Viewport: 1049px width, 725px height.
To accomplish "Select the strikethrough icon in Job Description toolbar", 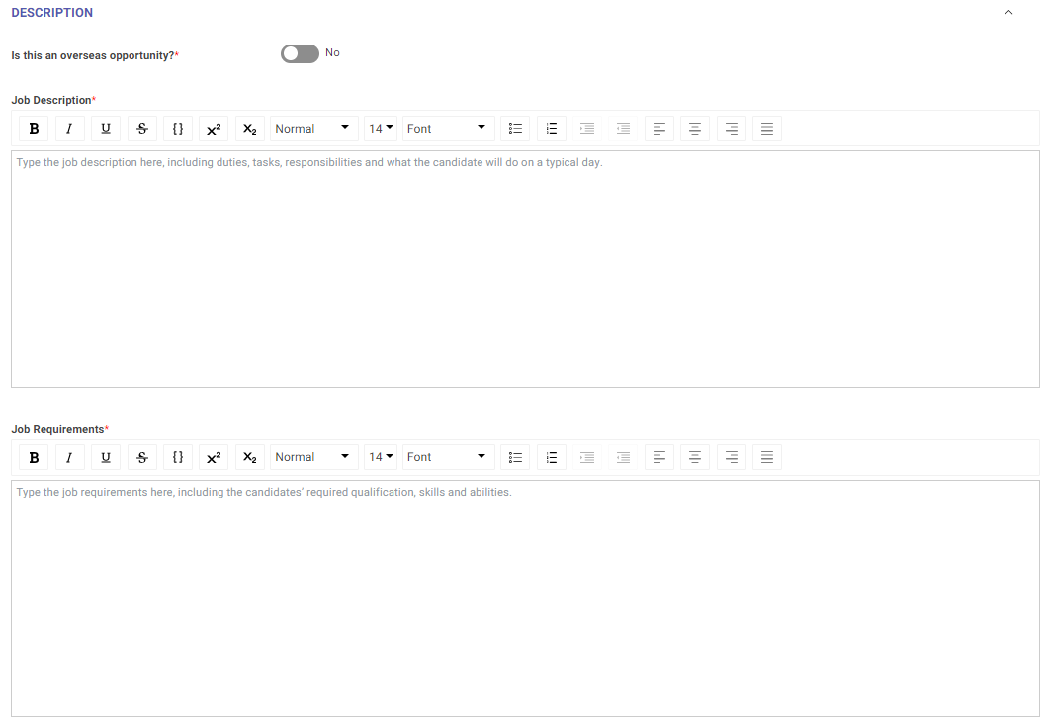I will click(x=141, y=128).
